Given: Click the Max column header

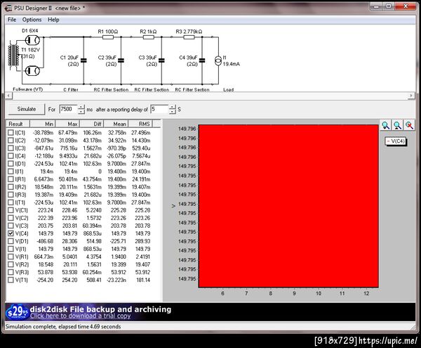Looking at the screenshot, I should (x=67, y=124).
